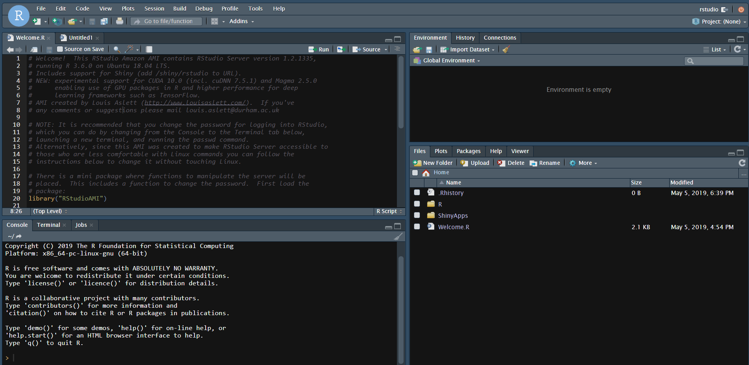
Task: Click the code tools magic wand icon
Action: [x=129, y=49]
